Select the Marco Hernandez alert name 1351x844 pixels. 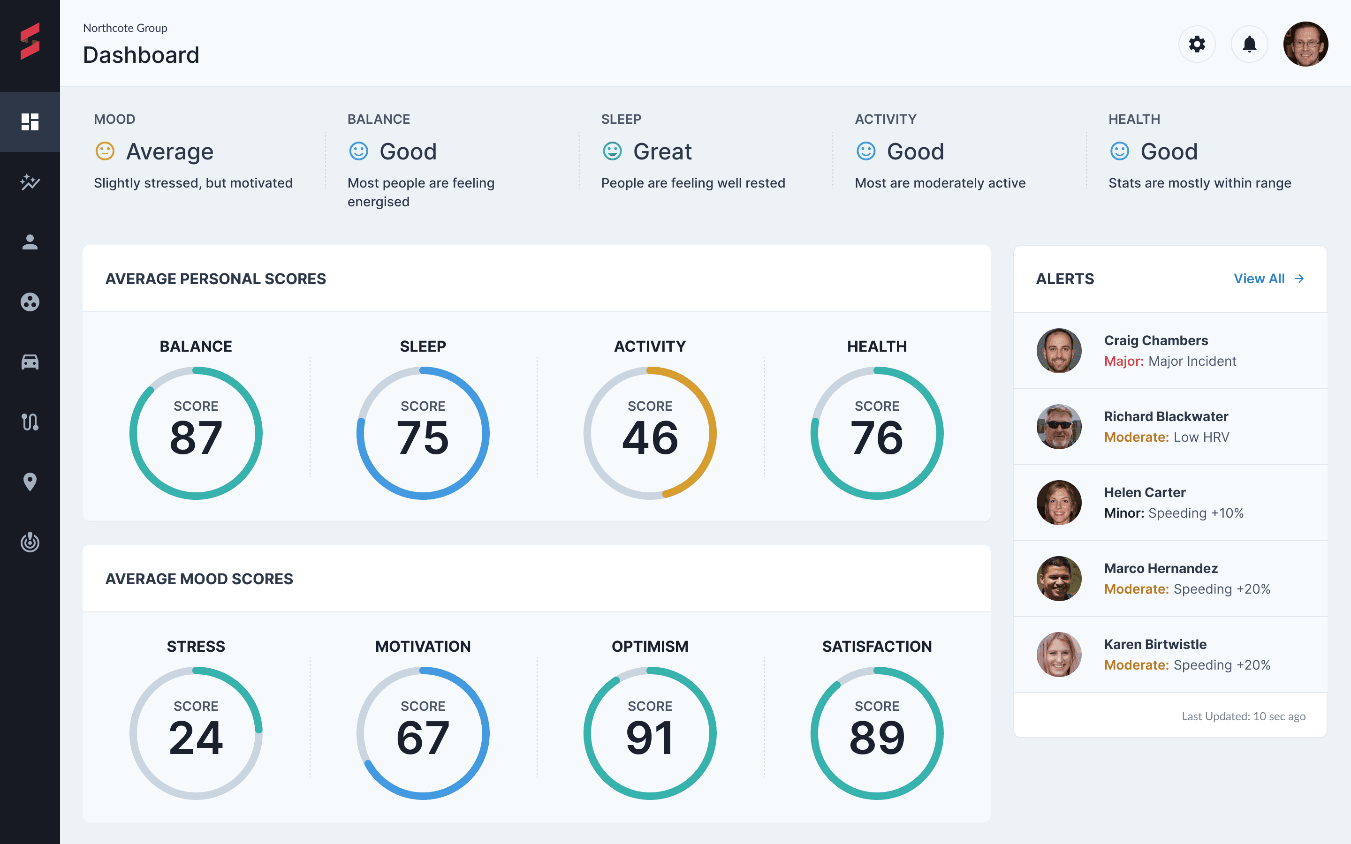[x=1161, y=568]
